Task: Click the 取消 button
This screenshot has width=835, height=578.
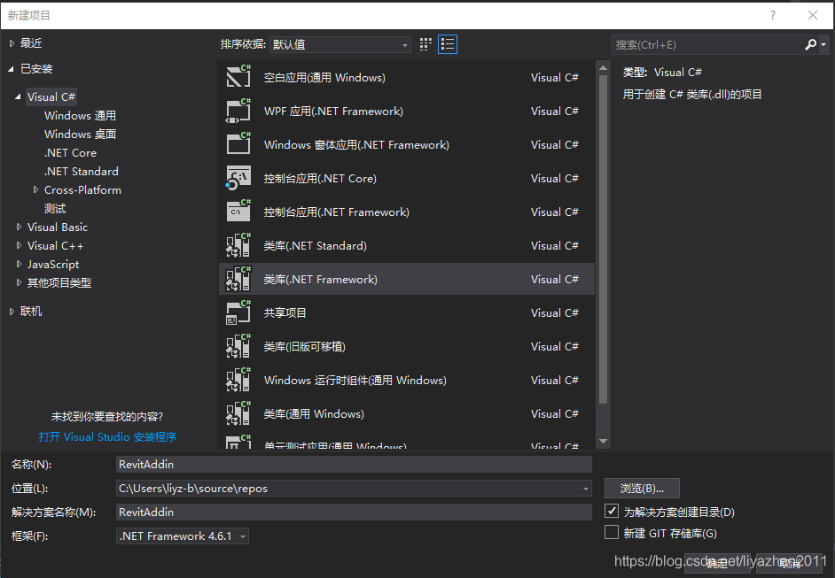Action: [x=789, y=564]
